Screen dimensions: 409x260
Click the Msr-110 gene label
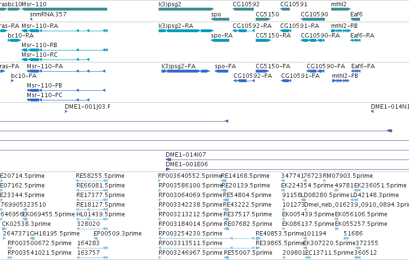(34, 4)
